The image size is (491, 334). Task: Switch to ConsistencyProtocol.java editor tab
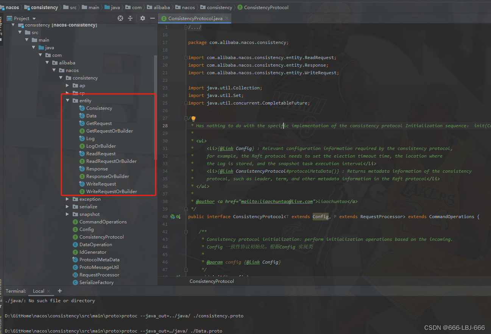click(x=195, y=18)
